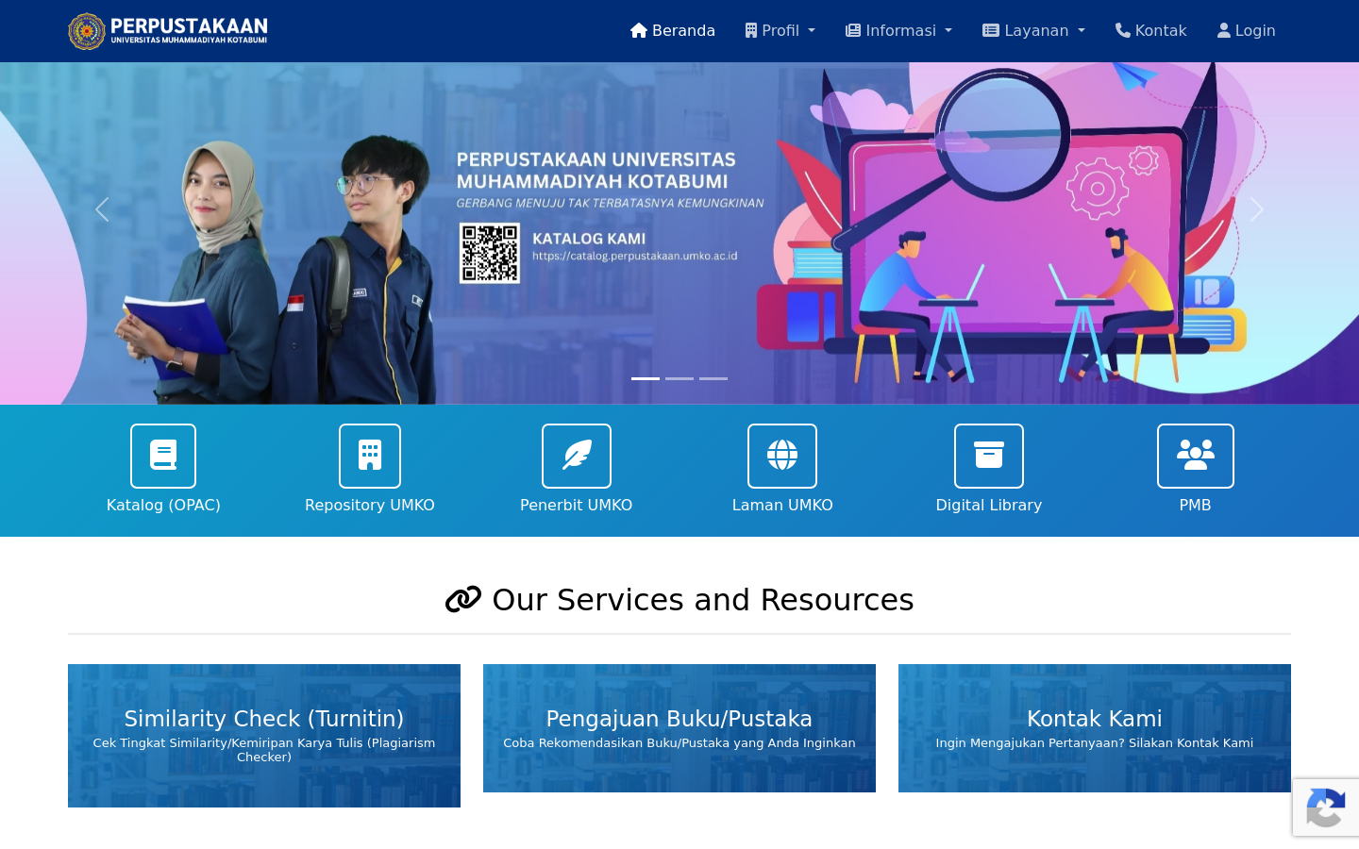Click the reCAPTCHA badge icon
1359x849 pixels.
coord(1326,807)
